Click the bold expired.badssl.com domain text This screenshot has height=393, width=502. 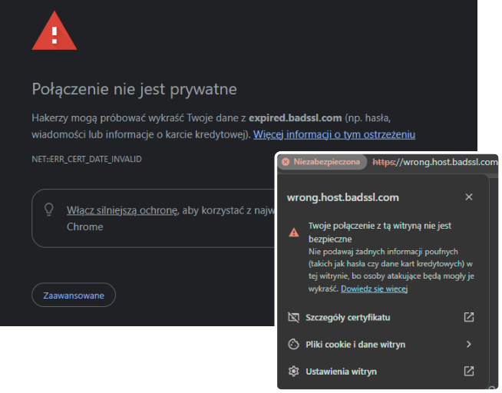coord(296,118)
